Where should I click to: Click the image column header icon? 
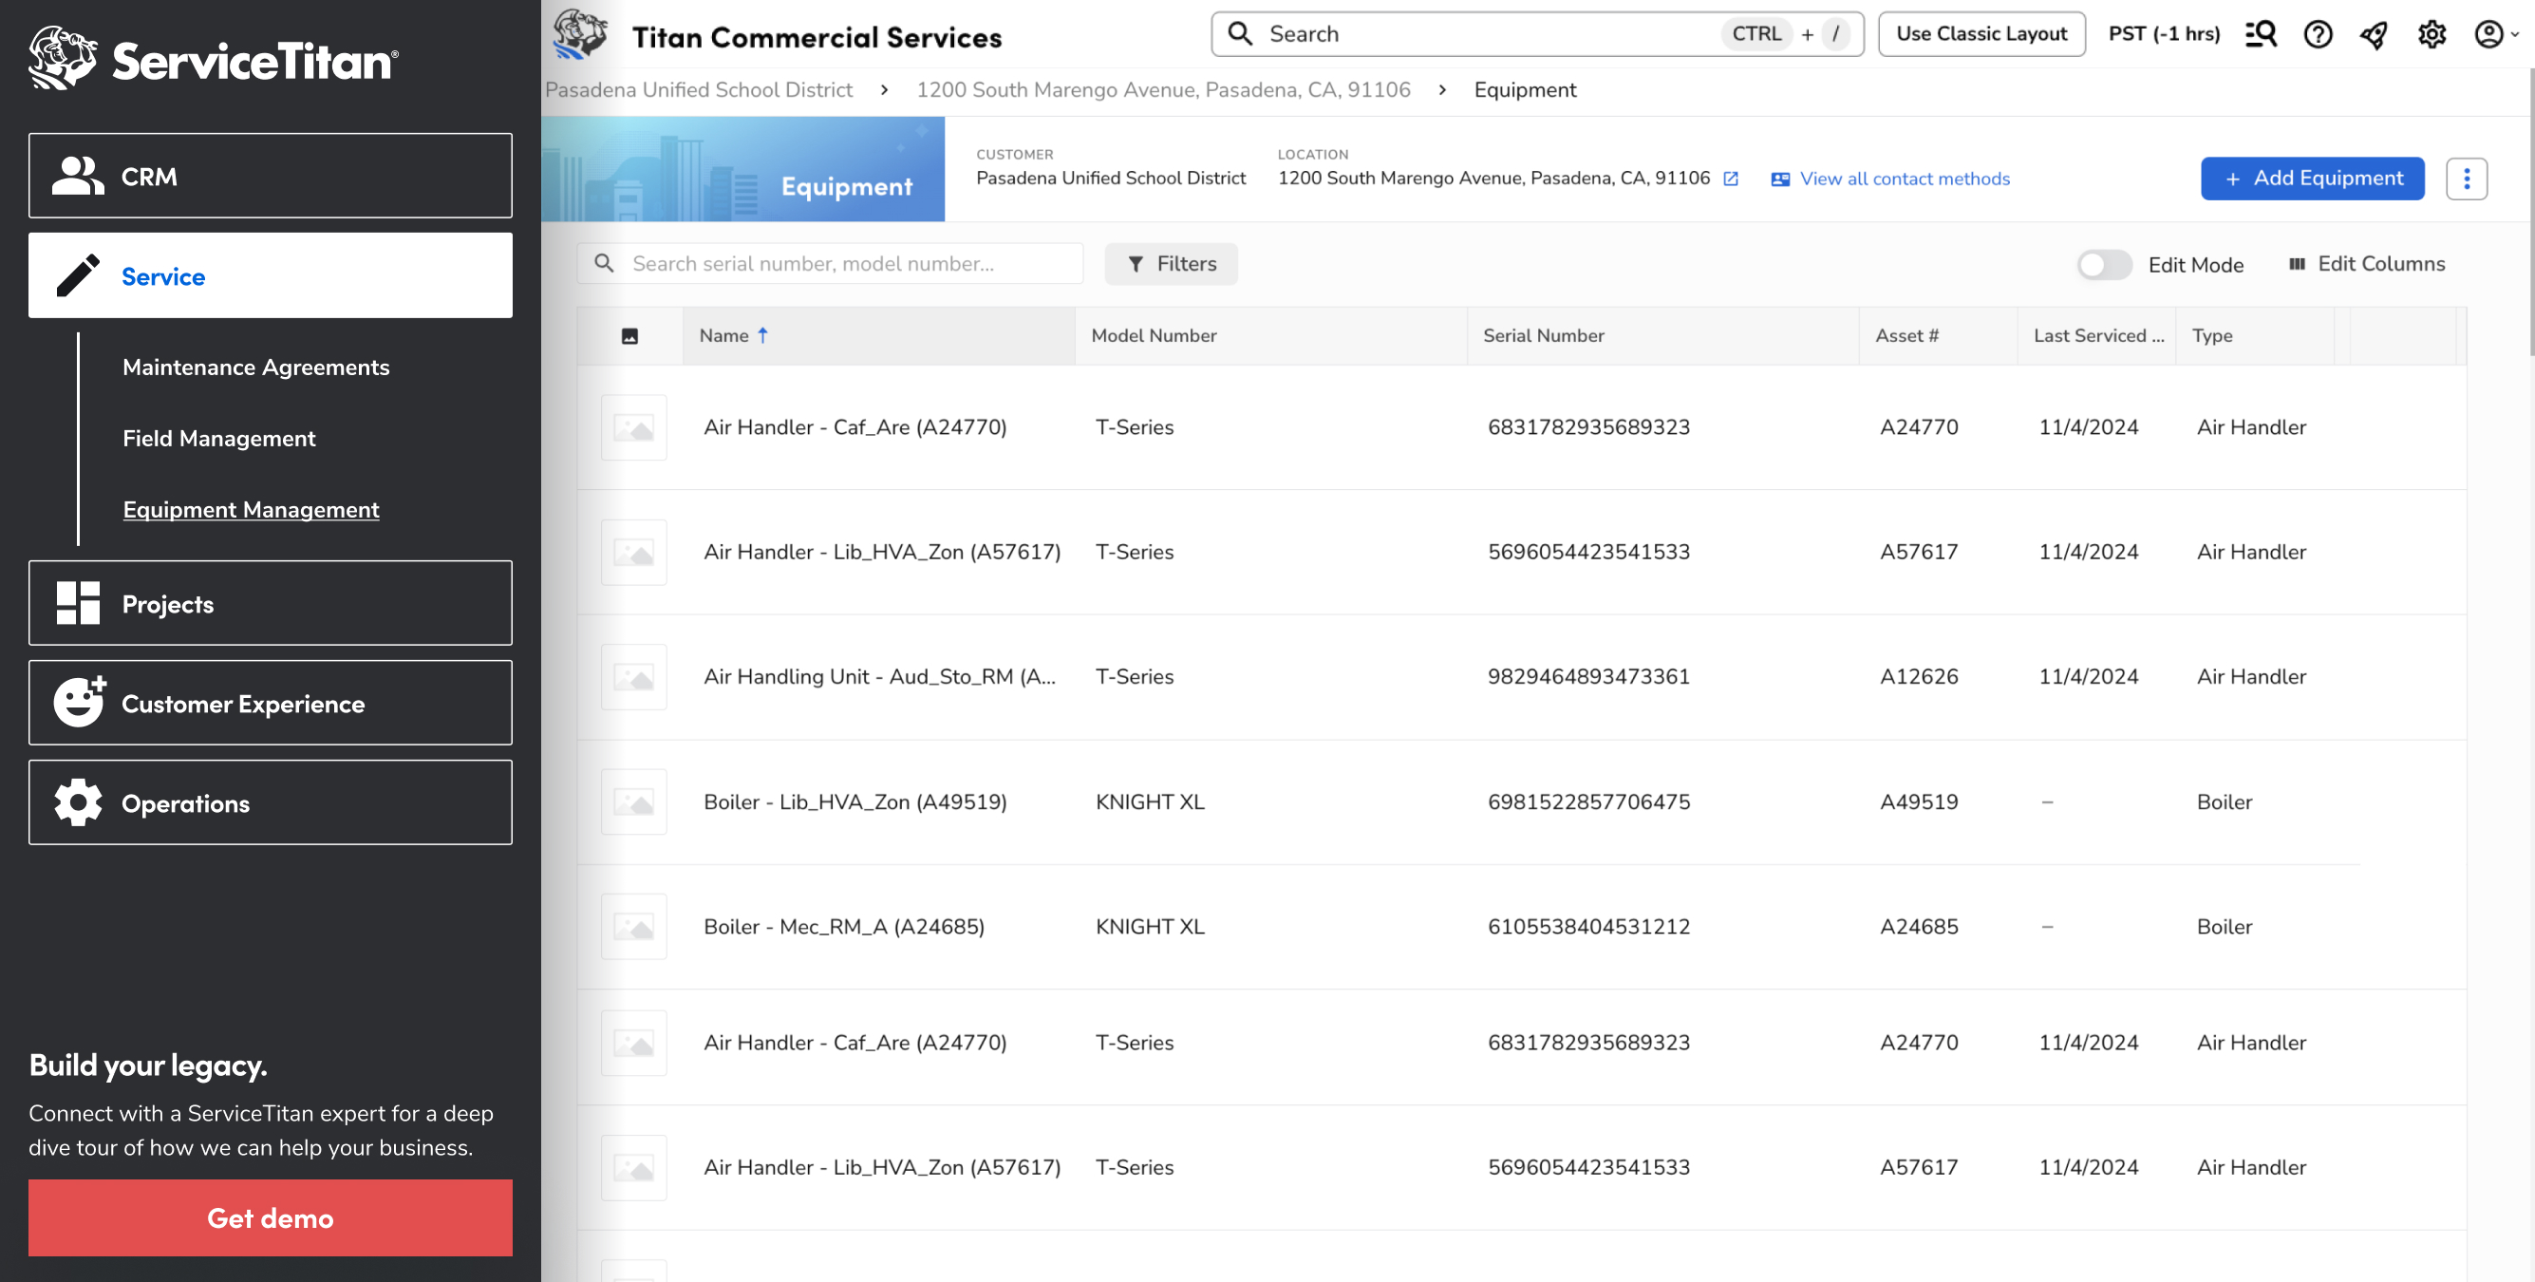[629, 336]
